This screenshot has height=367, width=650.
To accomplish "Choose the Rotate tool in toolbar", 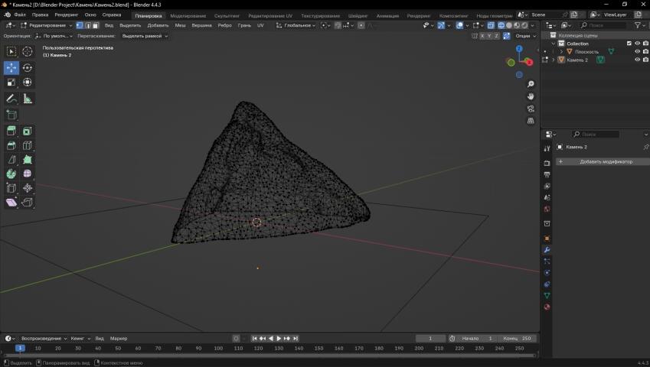I will tap(28, 67).
